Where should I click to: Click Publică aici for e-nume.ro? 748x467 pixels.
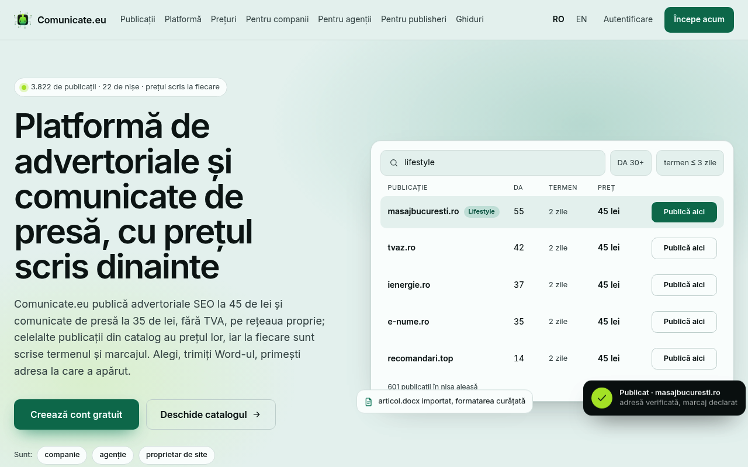[684, 322]
